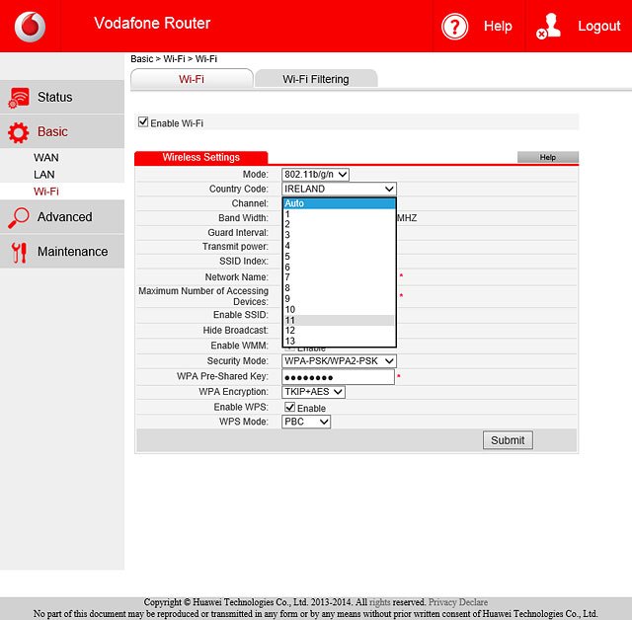Open the Country Code dropdown
Image resolution: width=632 pixels, height=620 pixels.
pyautogui.click(x=339, y=189)
